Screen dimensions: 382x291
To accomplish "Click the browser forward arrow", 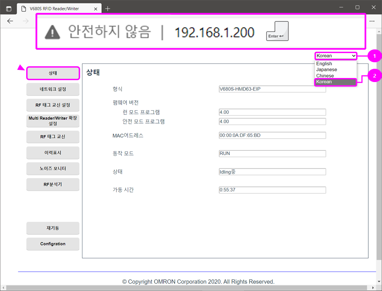I will pos(25,21).
